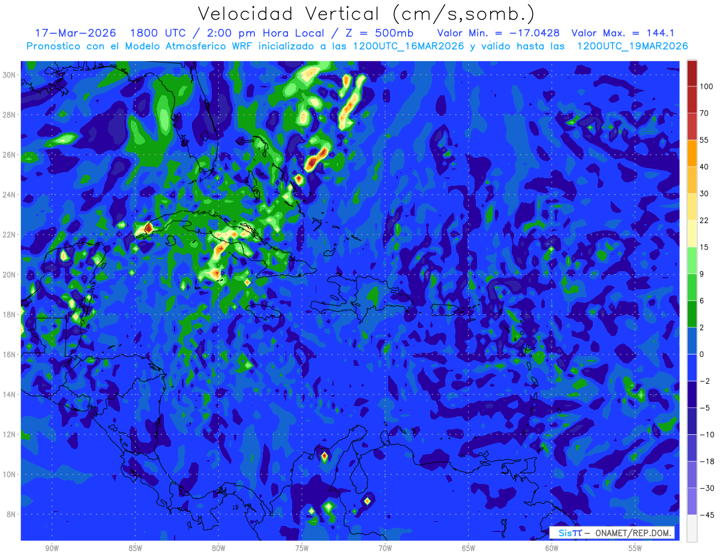Click the "40" color bar label
The width and height of the screenshot is (720, 556).
pos(704,167)
